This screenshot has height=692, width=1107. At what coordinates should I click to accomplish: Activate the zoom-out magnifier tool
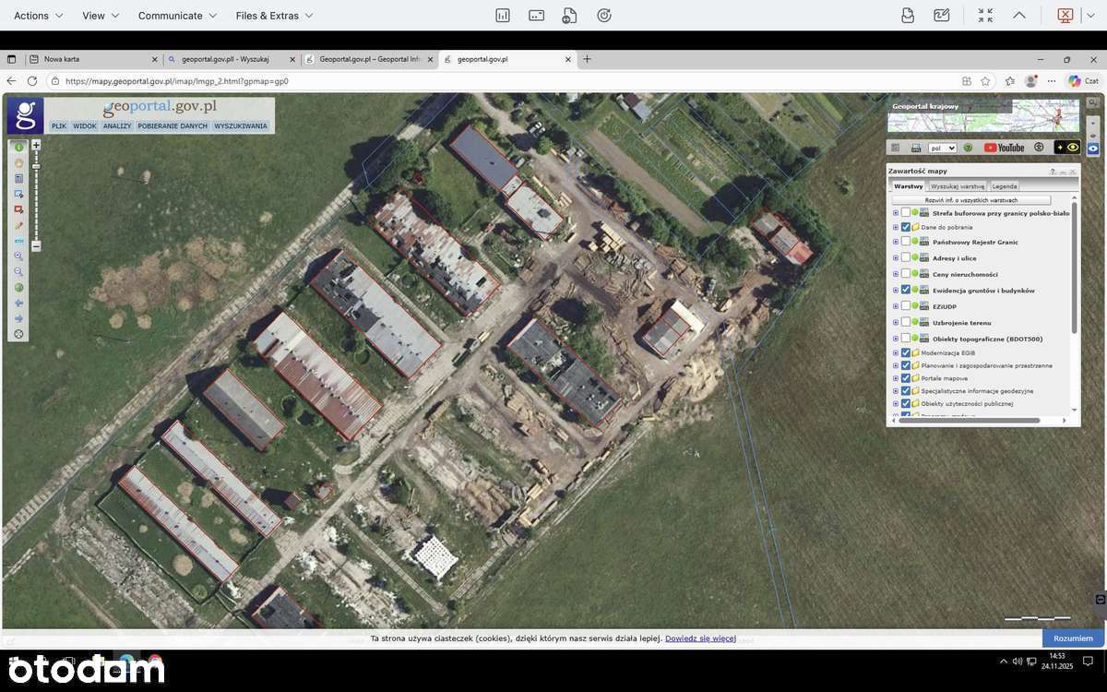pyautogui.click(x=18, y=272)
